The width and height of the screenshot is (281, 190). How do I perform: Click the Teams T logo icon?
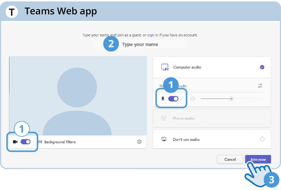click(12, 12)
